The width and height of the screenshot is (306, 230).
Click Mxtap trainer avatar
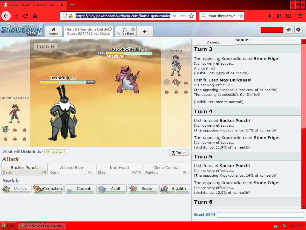coord(176,66)
